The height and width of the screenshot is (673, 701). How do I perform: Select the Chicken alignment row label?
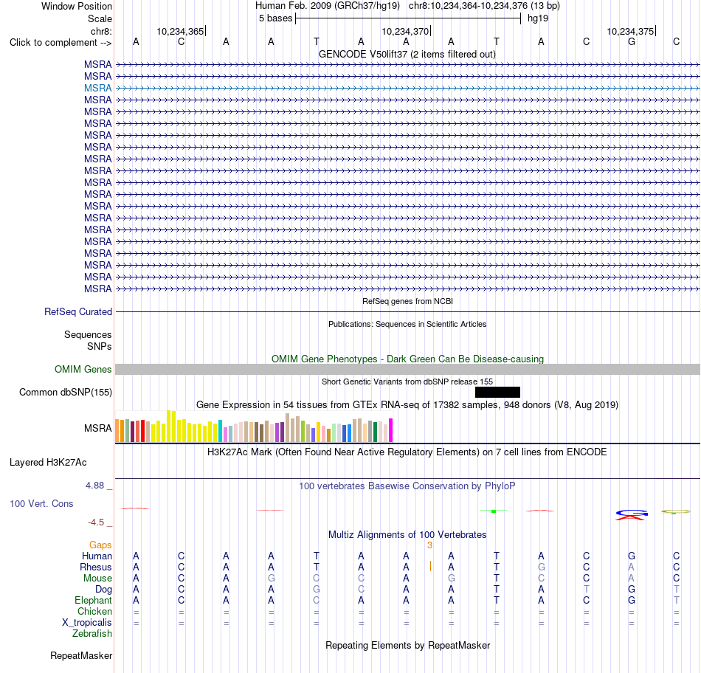(94, 611)
